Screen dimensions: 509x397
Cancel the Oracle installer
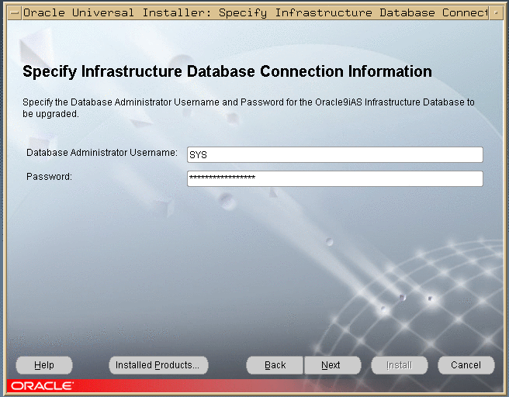click(x=466, y=365)
